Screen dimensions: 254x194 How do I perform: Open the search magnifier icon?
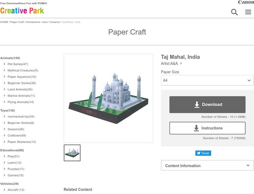tap(234, 12)
